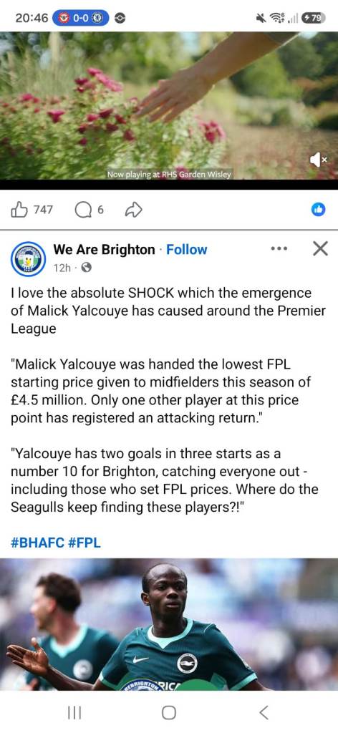The image size is (338, 733).
Task: Tap the public globe privacy icon
Action: click(87, 268)
